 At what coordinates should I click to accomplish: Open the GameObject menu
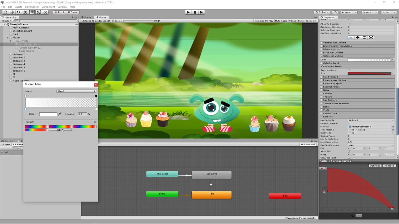(x=32, y=7)
